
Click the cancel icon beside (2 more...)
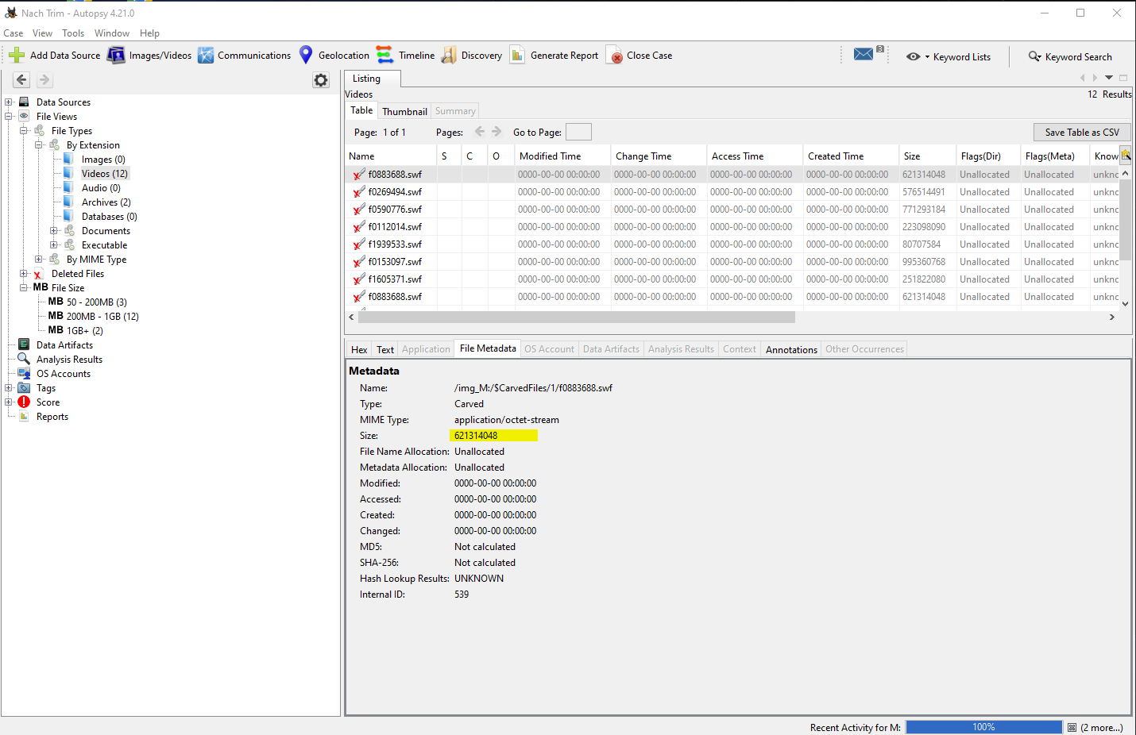point(1072,727)
